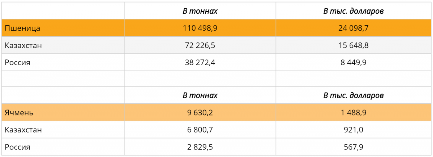The height and width of the screenshot is (157, 433).
Task: Click Казахстан label in barley section
Action: tap(23, 130)
